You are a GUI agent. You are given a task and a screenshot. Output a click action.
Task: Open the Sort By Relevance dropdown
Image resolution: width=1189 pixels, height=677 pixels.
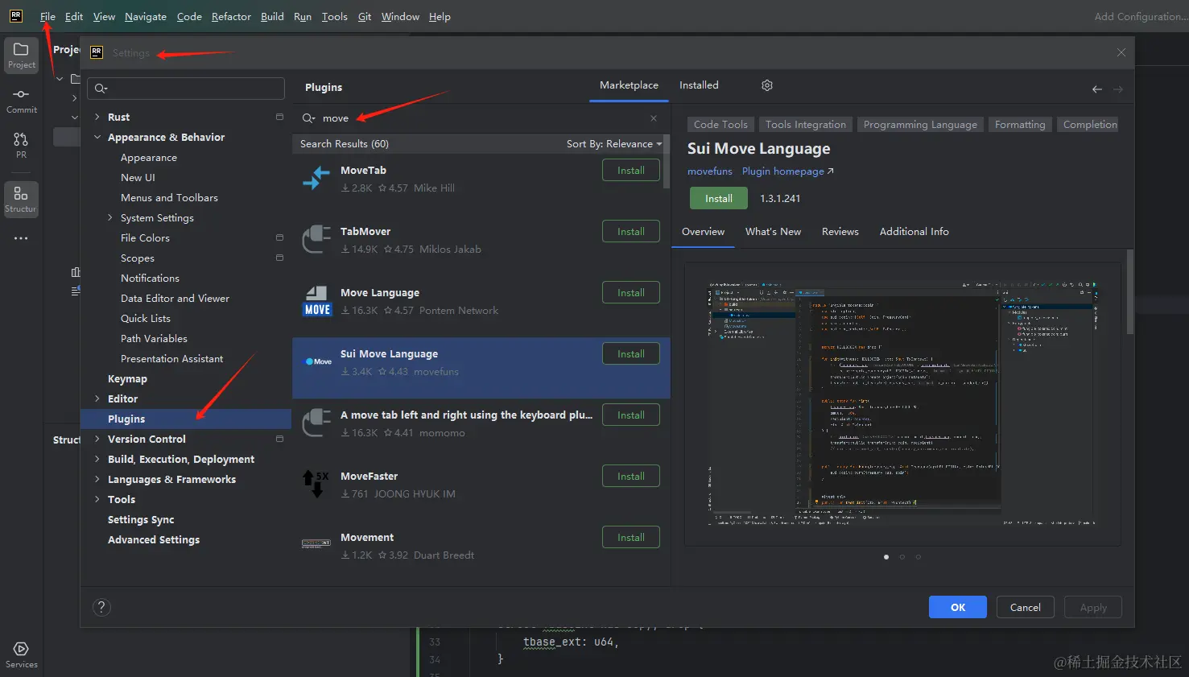[614, 144]
